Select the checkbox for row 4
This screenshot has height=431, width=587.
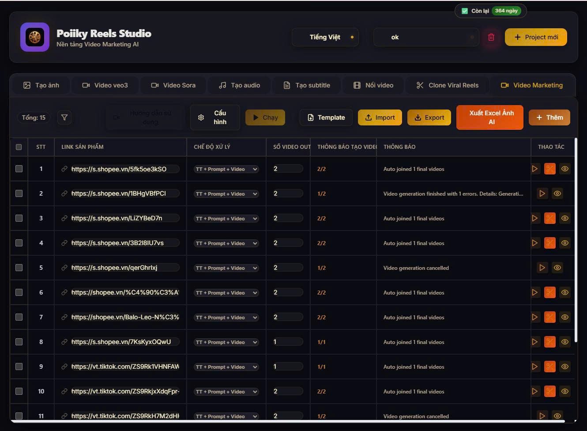19,243
